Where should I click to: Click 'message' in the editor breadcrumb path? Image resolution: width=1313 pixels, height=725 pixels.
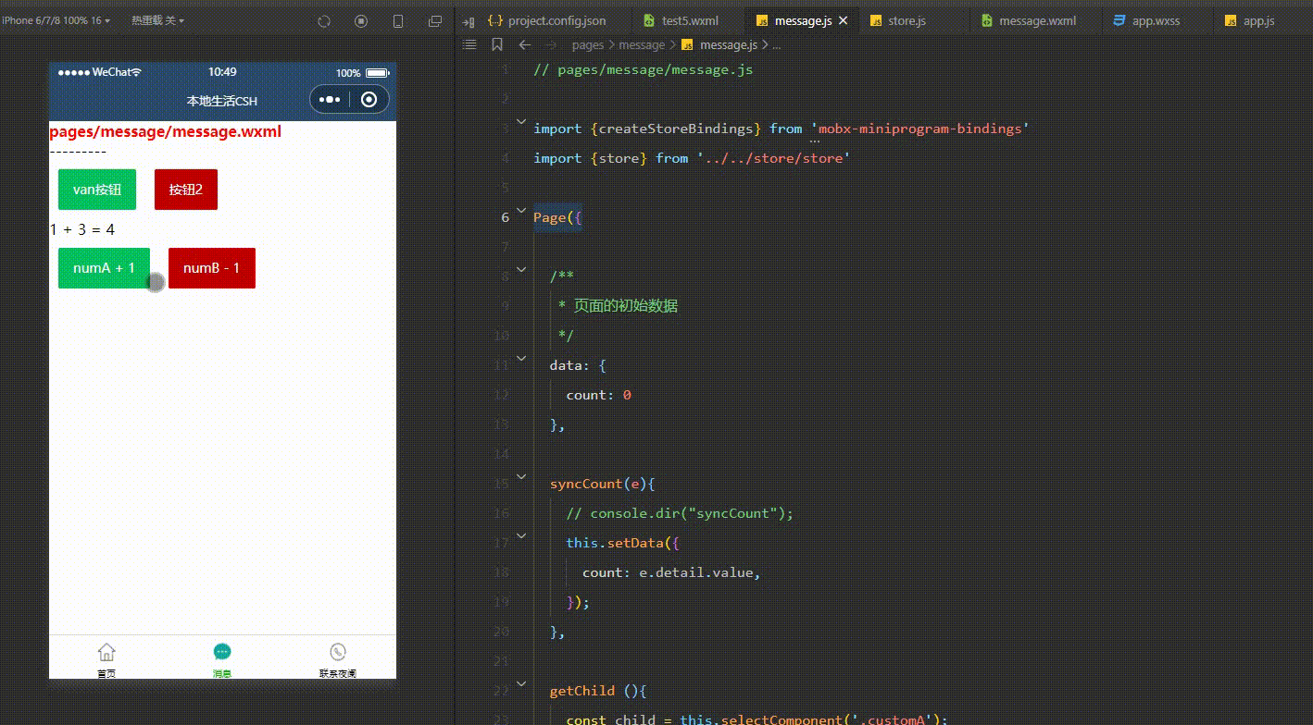642,44
